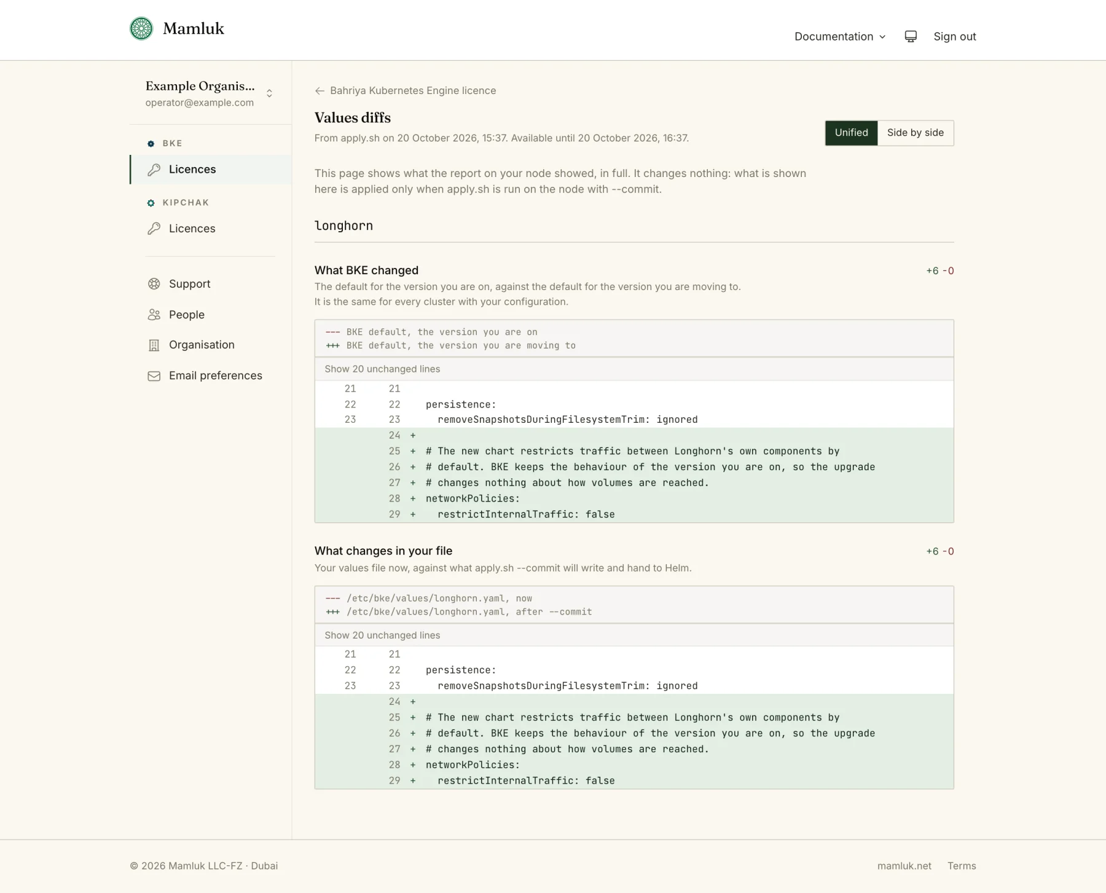Expand 20 unchanged lines in BKE diff
This screenshot has width=1106, height=893.
pyautogui.click(x=634, y=369)
